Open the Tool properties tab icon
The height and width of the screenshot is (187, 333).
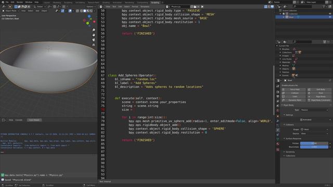[x=278, y=86]
